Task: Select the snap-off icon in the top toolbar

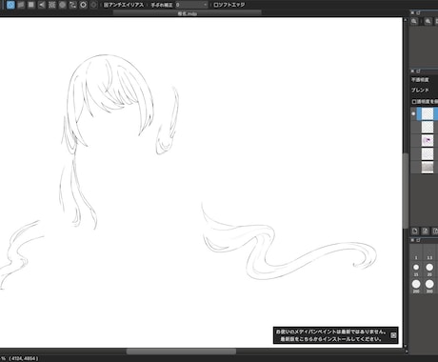Action: click(10, 5)
